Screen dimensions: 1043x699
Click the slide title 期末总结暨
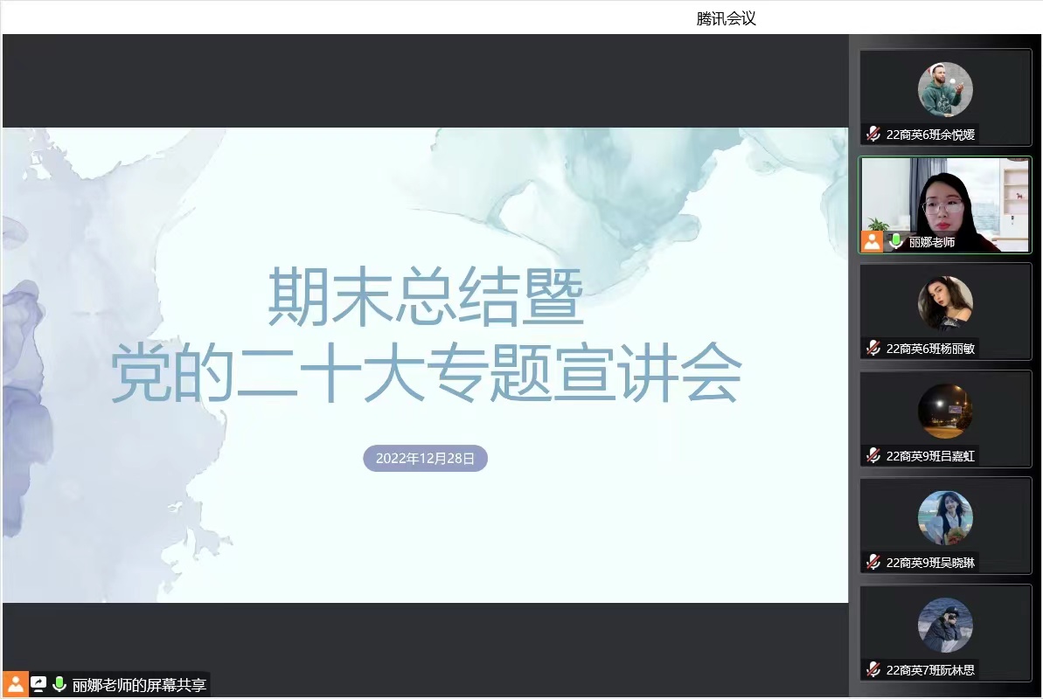coord(425,297)
